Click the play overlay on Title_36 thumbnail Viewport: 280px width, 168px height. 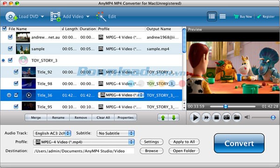coord(29,95)
